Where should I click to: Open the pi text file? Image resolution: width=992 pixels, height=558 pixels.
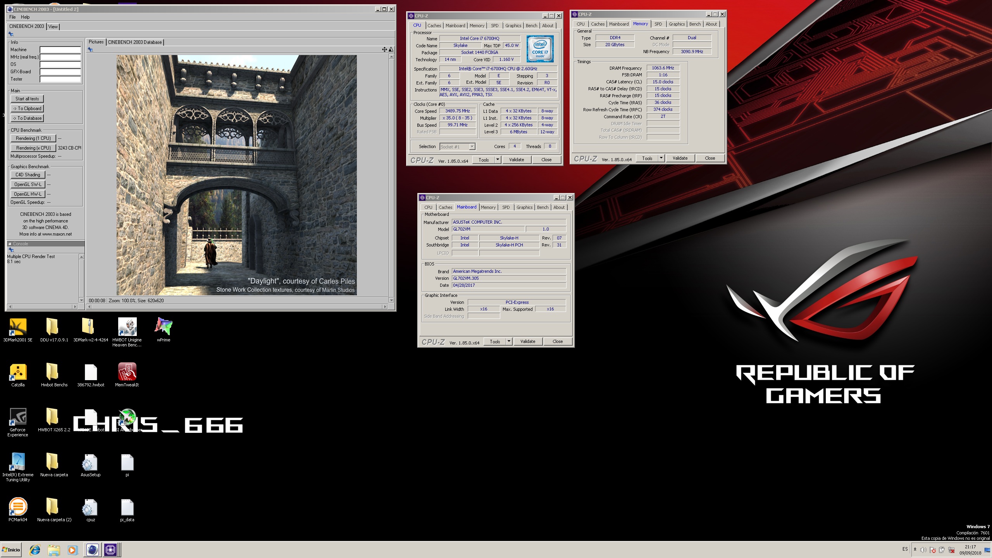tap(127, 465)
